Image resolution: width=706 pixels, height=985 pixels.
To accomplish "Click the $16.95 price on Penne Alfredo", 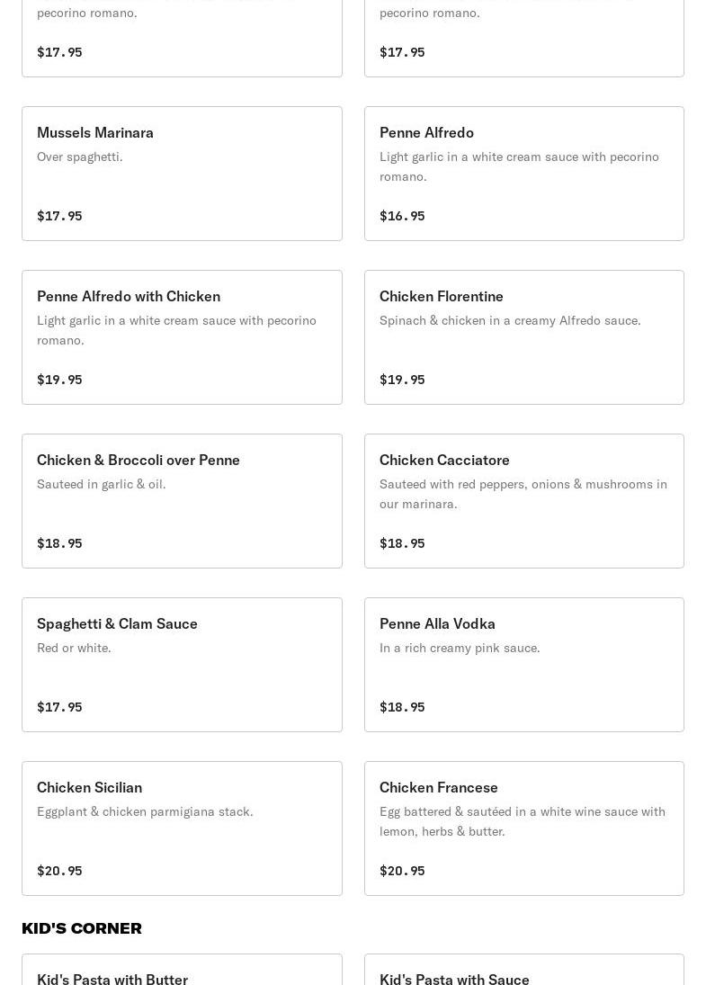I will pos(402,216).
